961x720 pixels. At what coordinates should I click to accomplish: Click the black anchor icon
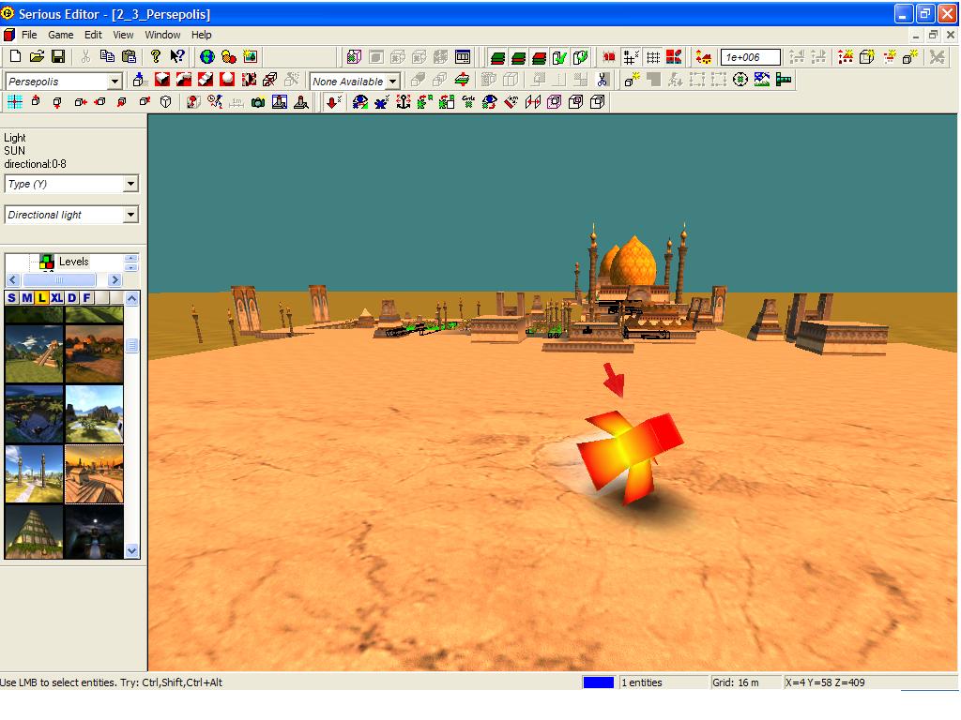pos(404,102)
